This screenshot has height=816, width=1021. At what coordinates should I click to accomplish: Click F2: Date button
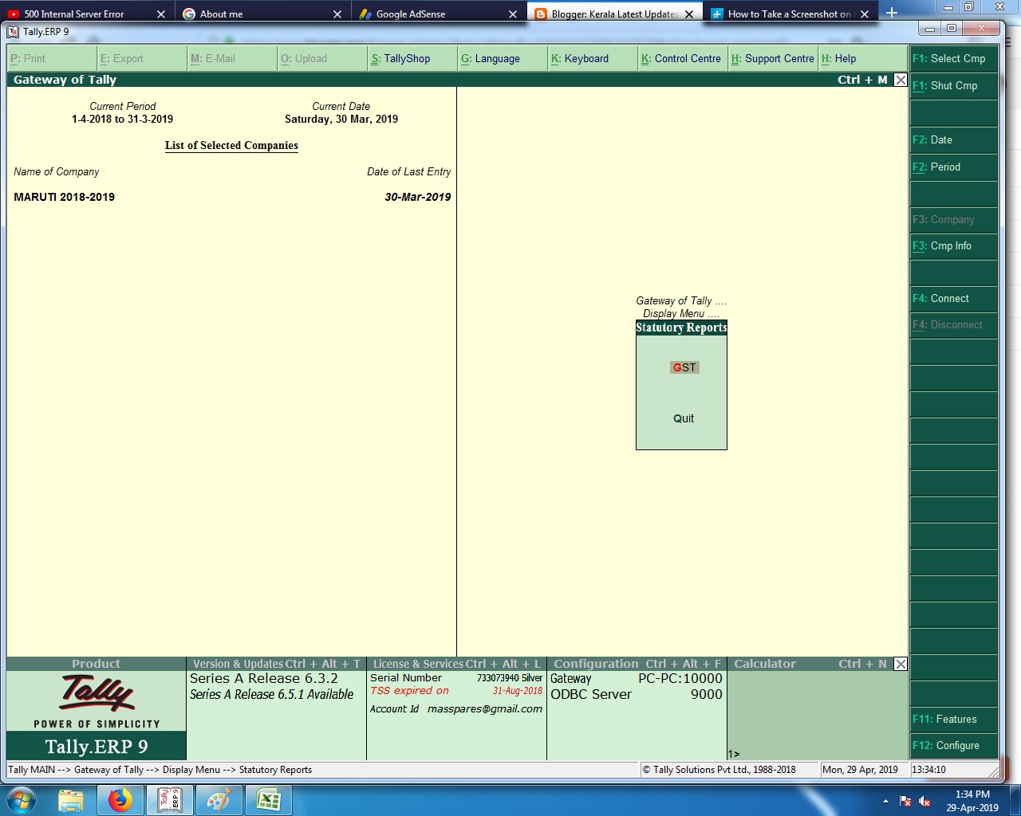pyautogui.click(x=954, y=140)
